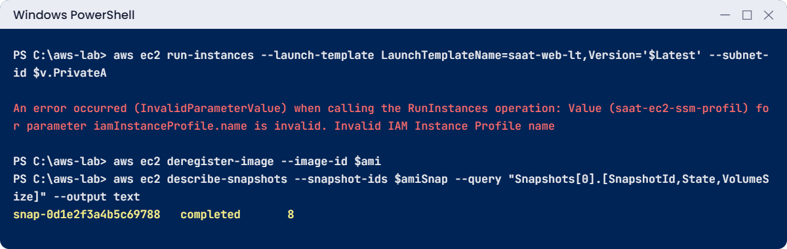Screen dimensions: 787x249
Task: Click 'Invalid IAM Instance Profile name' message
Action: [x=445, y=126]
